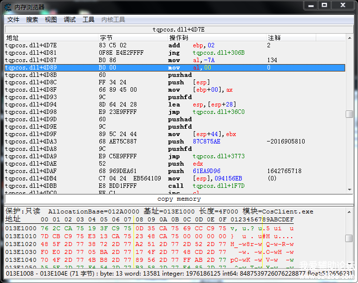Click the tqpcos.dll+4D7E address header bar
The image size is (358, 283).
click(x=179, y=30)
